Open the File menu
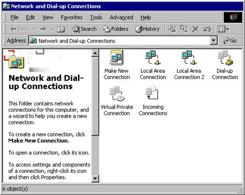The image size is (245, 195). (x=14, y=18)
